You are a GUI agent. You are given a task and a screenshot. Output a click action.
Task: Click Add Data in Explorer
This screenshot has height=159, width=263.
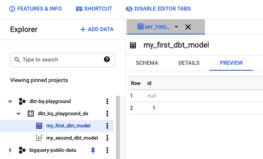97,29
